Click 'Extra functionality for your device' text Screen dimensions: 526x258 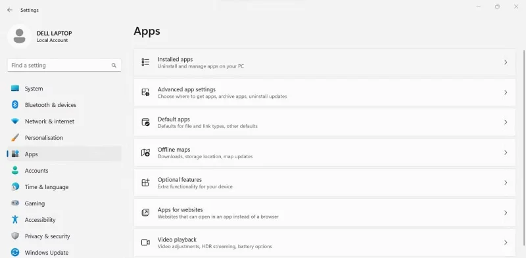pos(195,186)
